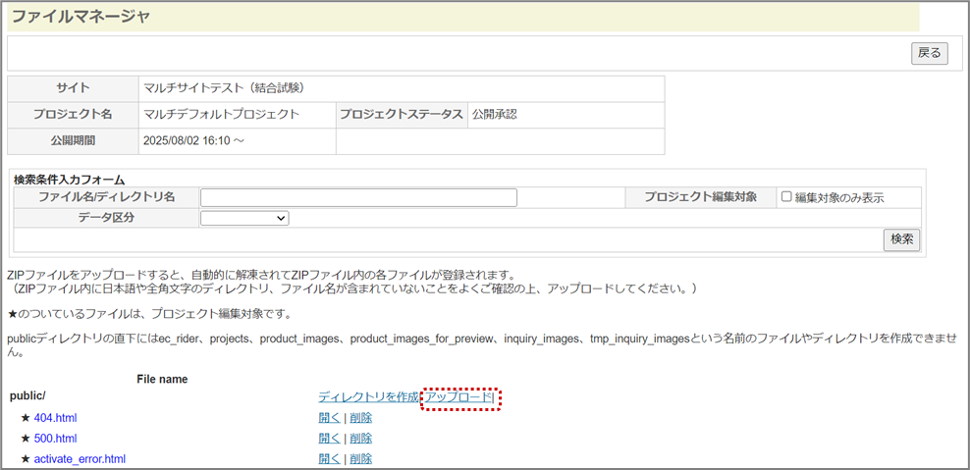Select the public/ directory entry
The image size is (970, 470).
(27, 395)
